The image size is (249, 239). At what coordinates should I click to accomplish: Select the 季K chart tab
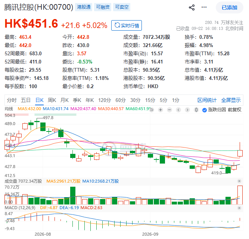(x=77, y=100)
